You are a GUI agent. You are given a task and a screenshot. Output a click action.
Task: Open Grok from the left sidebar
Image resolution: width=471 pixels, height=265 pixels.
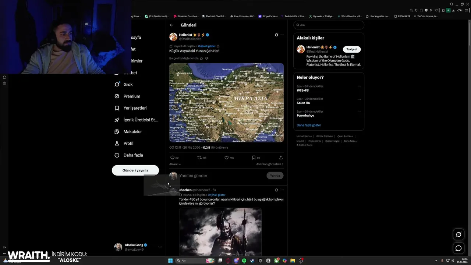point(124,84)
